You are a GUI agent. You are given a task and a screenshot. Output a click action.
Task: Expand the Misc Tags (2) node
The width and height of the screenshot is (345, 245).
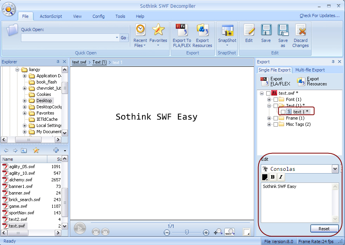269,125
